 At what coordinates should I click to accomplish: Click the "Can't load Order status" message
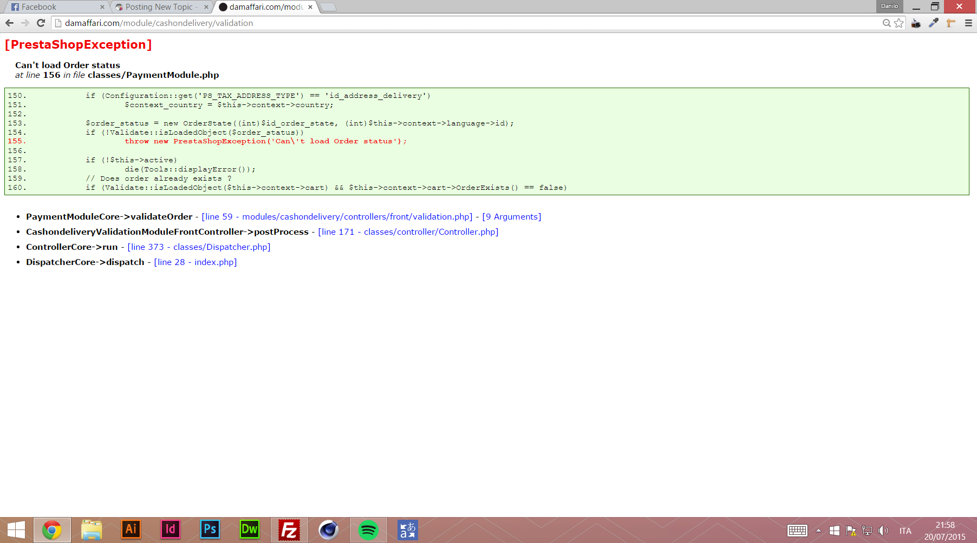coord(68,65)
